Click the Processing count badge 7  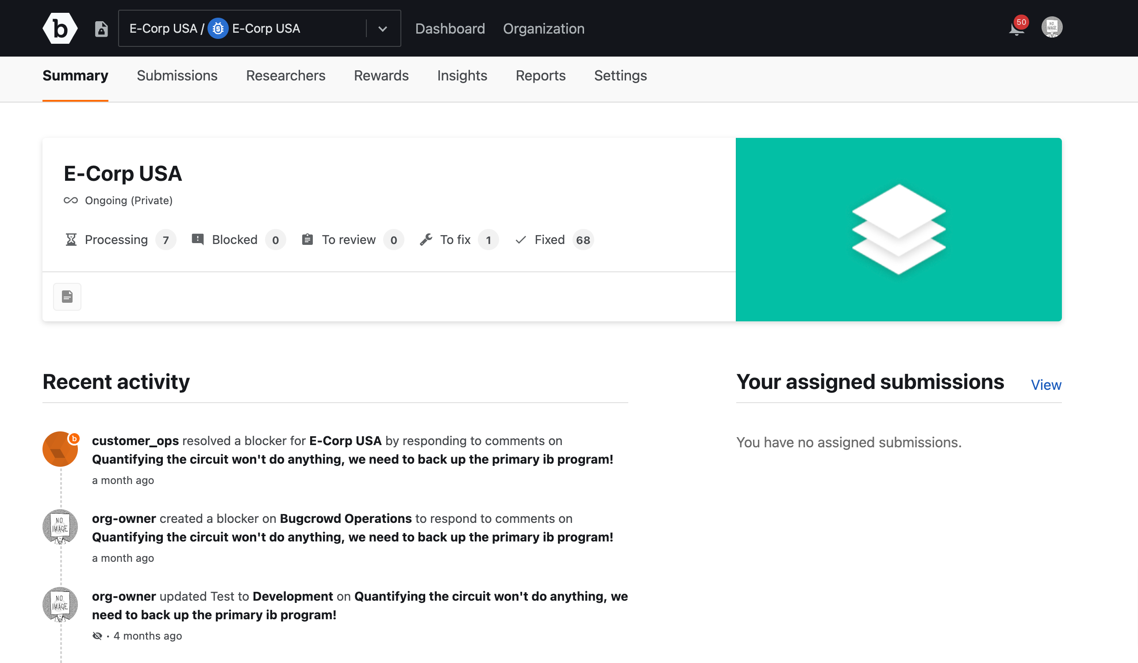point(166,240)
